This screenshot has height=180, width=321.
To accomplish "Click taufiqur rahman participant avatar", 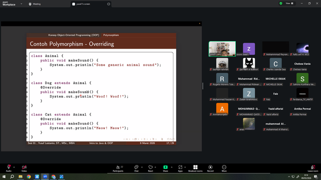I will click(x=222, y=63).
